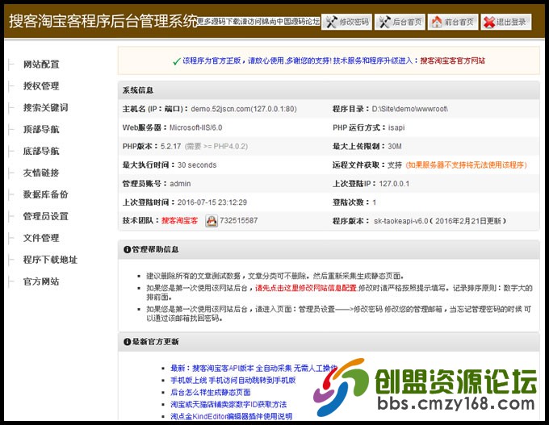This screenshot has width=549, height=425.
Task: Select 授权管理 sidebar item
Action: (41, 86)
